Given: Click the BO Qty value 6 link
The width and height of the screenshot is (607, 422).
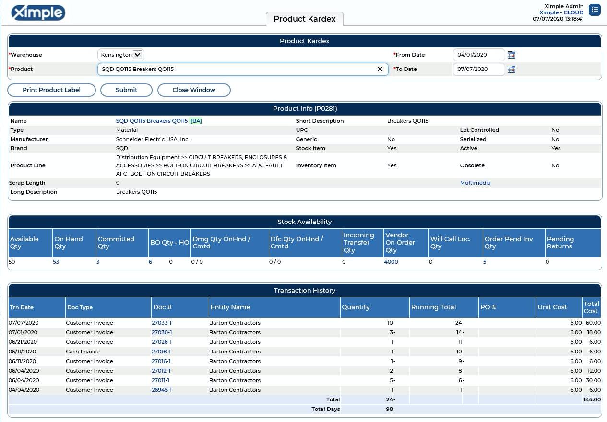Looking at the screenshot, I should [150, 262].
